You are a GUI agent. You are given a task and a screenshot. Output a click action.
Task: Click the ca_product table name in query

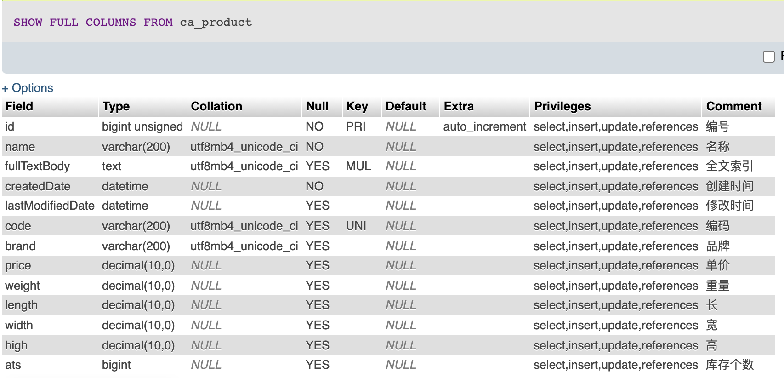click(216, 23)
